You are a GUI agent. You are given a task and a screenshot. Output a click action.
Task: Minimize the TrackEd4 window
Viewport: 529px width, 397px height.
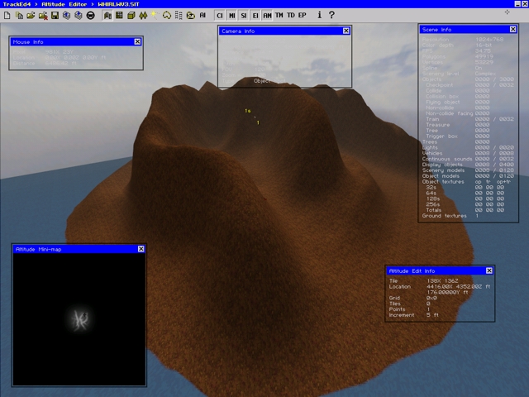point(517,3)
